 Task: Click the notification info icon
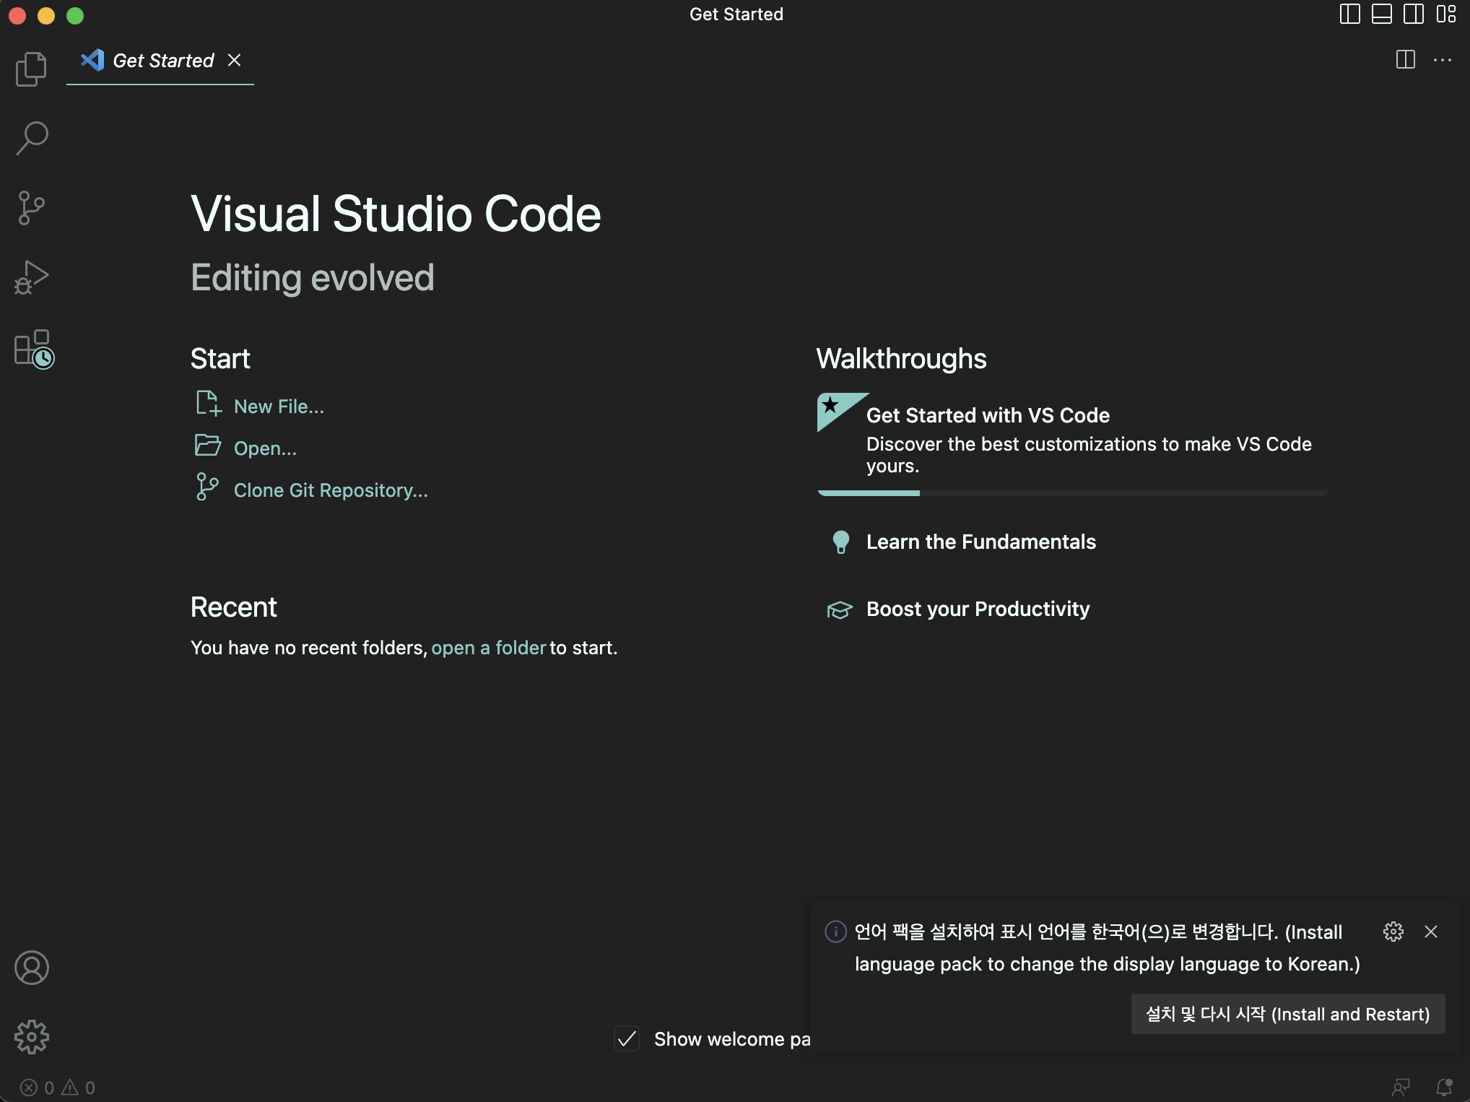pyautogui.click(x=835, y=932)
